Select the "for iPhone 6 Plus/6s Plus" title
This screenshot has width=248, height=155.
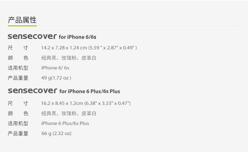(90, 92)
